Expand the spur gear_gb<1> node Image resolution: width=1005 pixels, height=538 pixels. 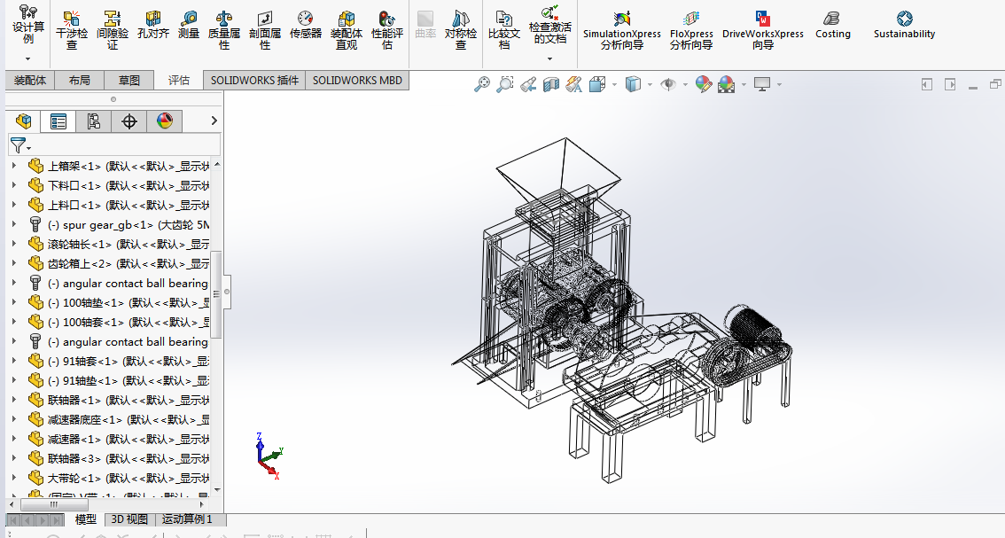pyautogui.click(x=14, y=224)
